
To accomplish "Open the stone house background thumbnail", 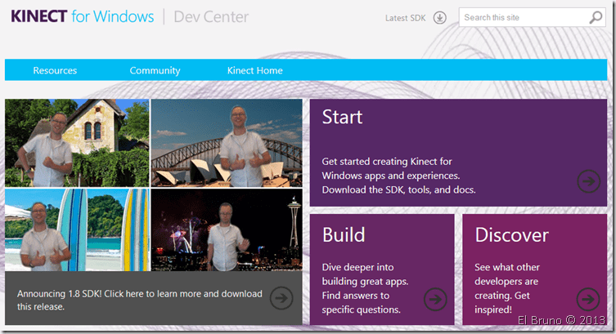I will 77,143.
